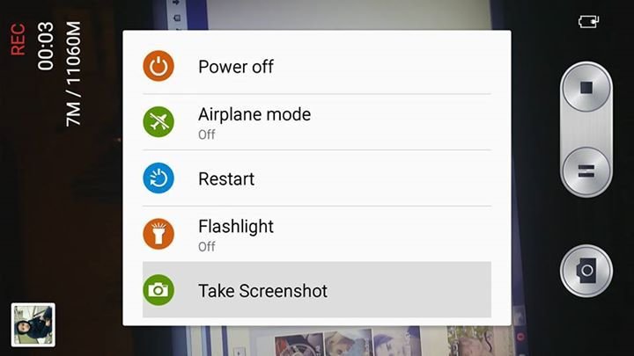The height and width of the screenshot is (356, 634).
Task: Stop the video recording
Action: click(586, 88)
